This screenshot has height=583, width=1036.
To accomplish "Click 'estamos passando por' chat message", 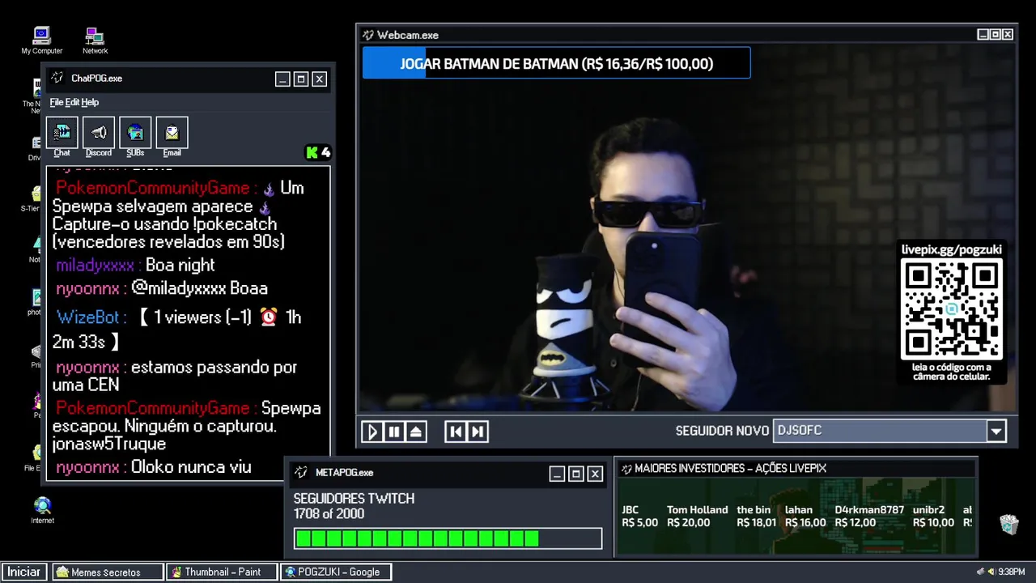I will point(214,368).
